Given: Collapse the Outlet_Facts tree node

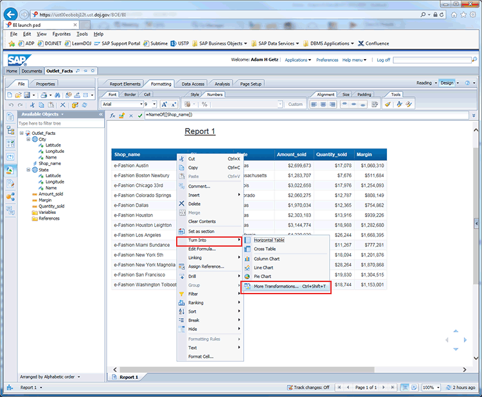Looking at the screenshot, I should (x=21, y=133).
